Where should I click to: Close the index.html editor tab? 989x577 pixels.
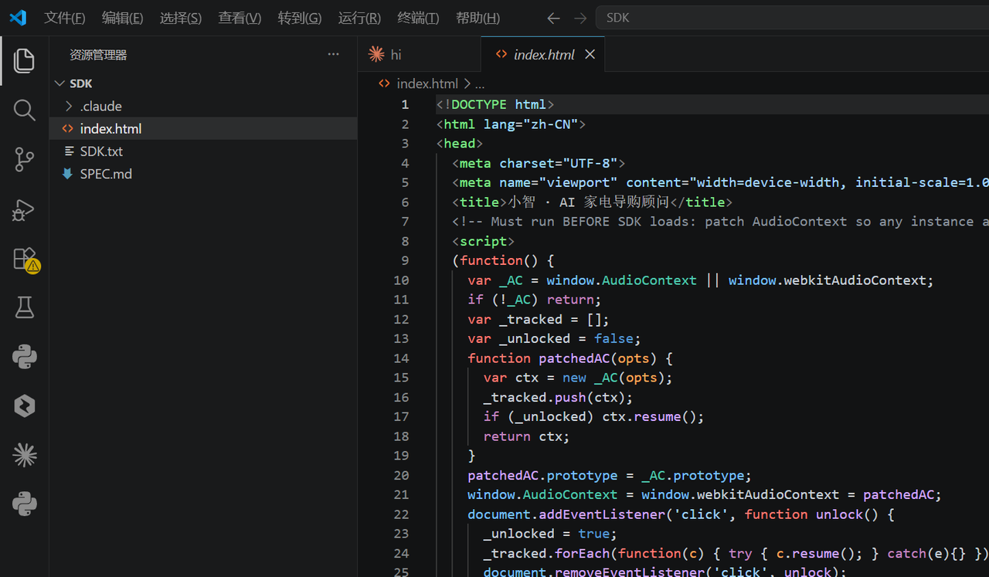click(590, 54)
